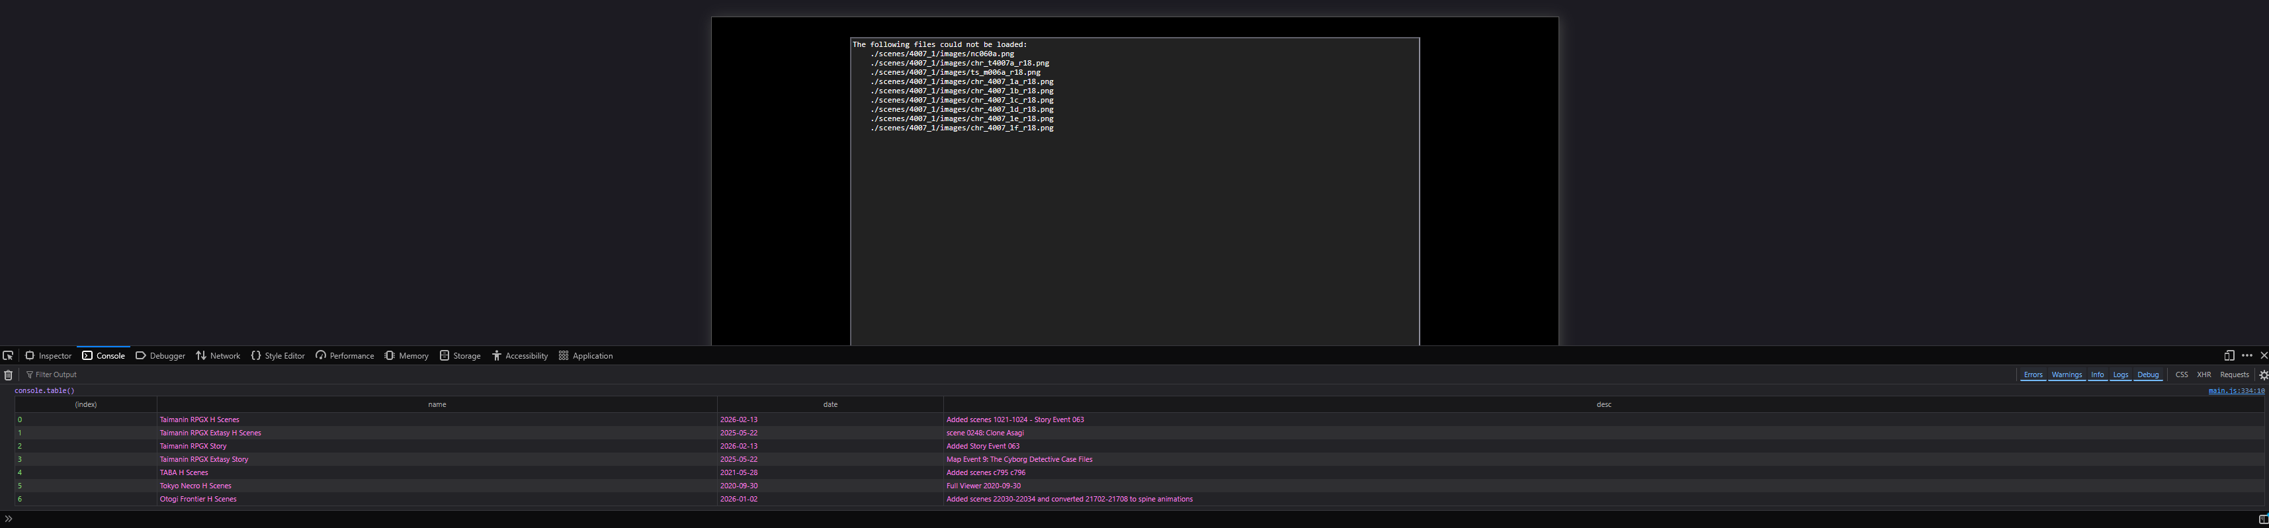2269x528 pixels.
Task: Toggle the Errors filter
Action: pos(2033,374)
